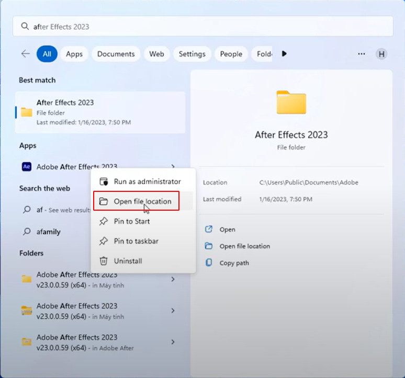
Task: Switch to the Documents filter tab
Action: tap(116, 54)
